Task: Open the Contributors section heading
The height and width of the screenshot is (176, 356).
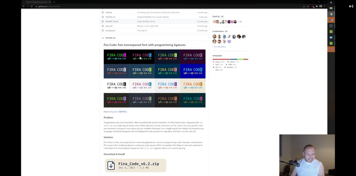Action: (218, 31)
